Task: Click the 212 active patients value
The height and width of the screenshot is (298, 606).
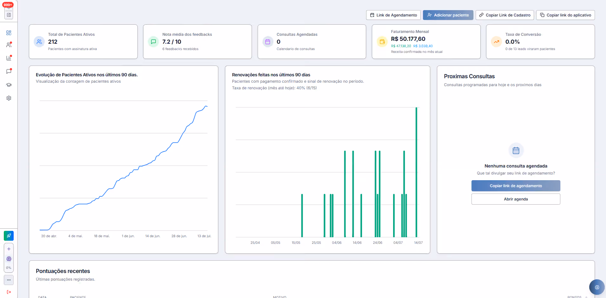Action: (53, 42)
